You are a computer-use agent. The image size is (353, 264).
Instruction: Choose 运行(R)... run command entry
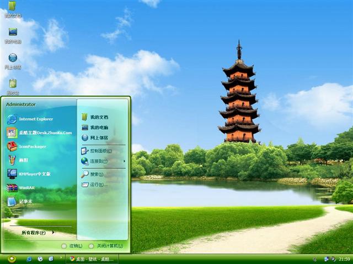coord(94,185)
